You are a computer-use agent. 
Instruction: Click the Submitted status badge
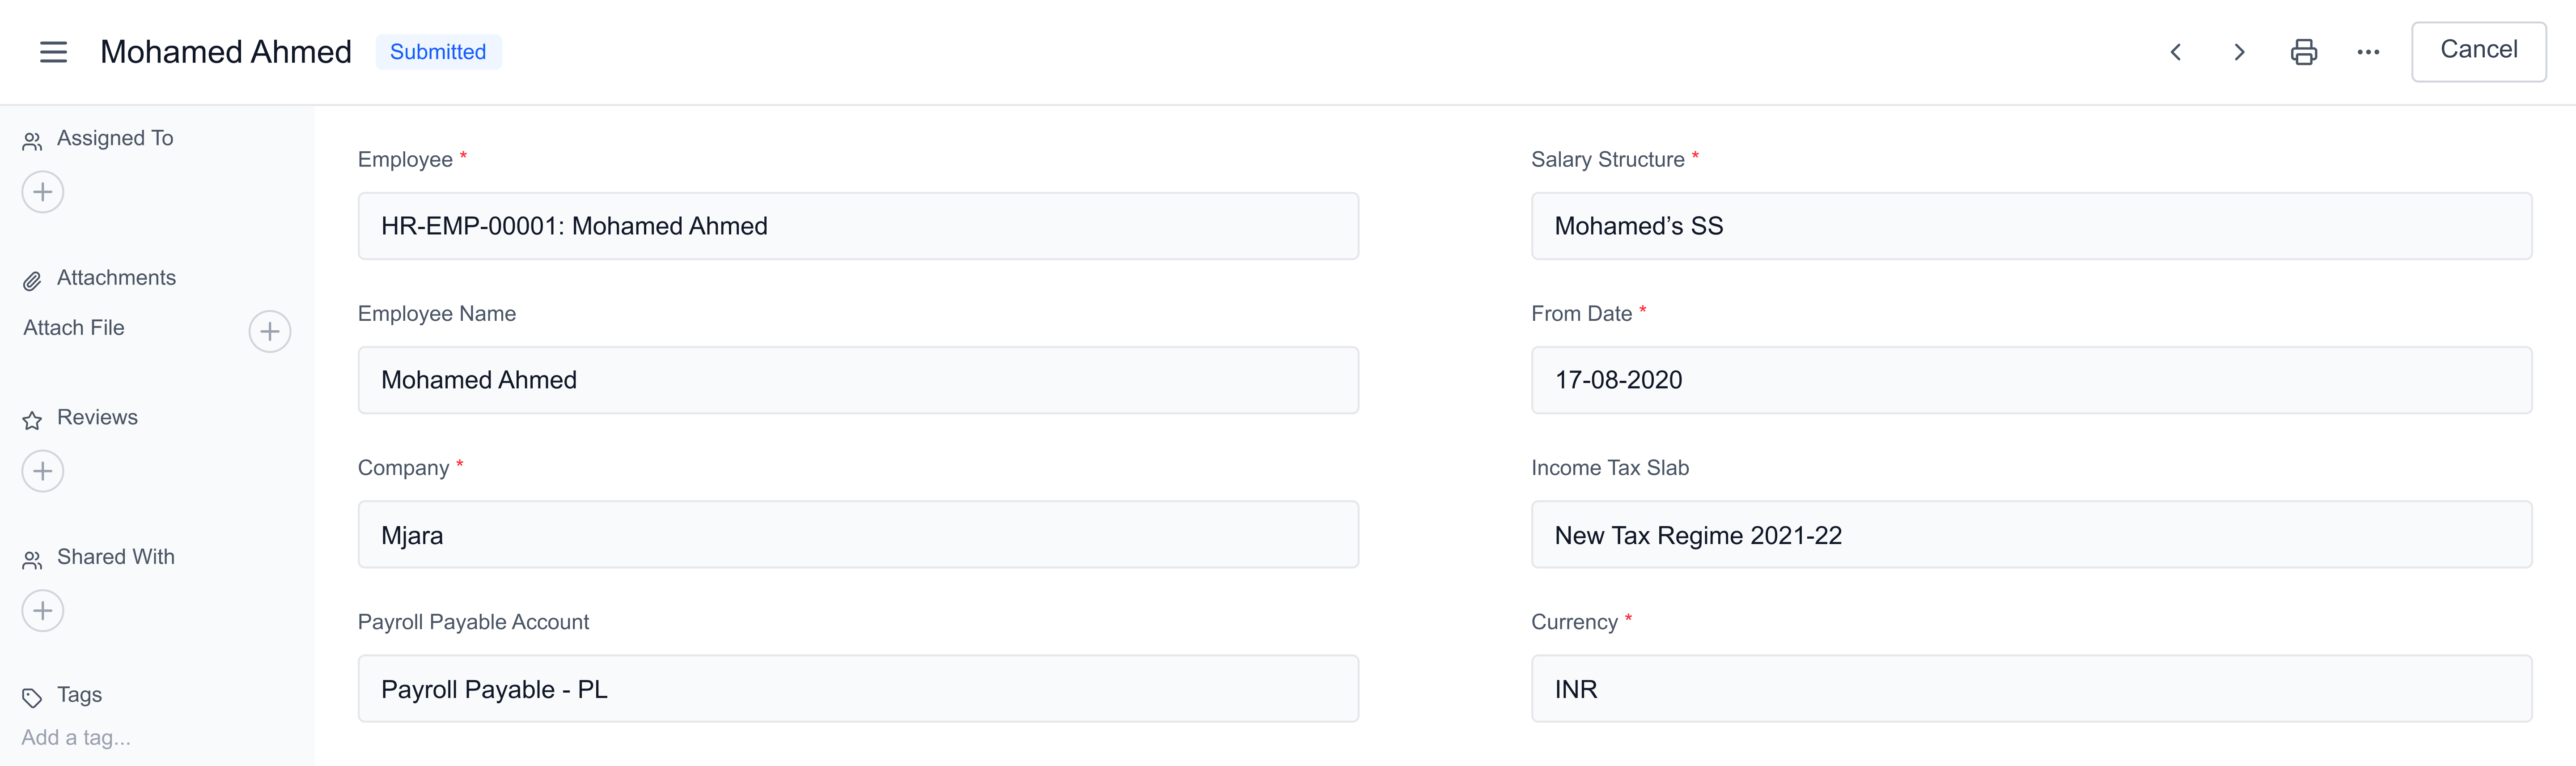(x=438, y=52)
